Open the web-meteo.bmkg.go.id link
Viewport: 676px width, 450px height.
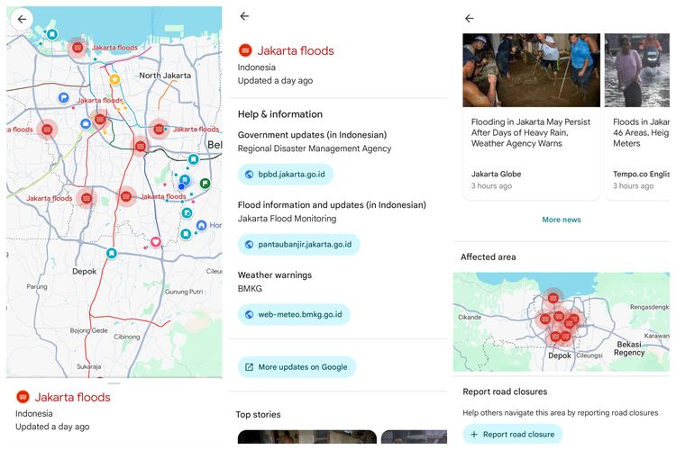[x=294, y=314]
